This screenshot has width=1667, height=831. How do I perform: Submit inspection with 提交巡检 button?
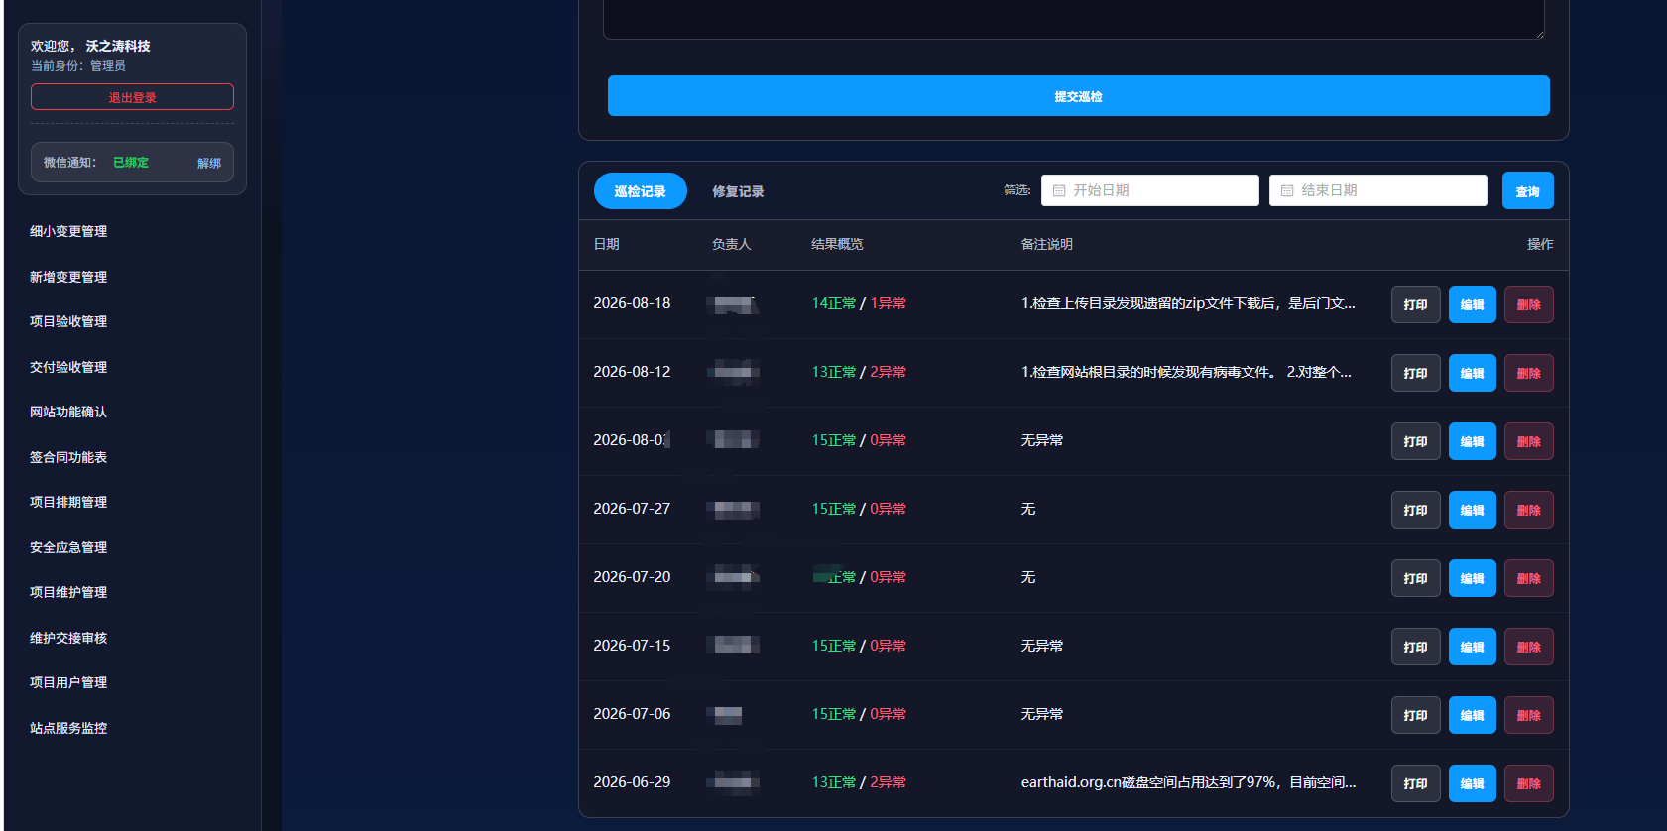(1078, 96)
